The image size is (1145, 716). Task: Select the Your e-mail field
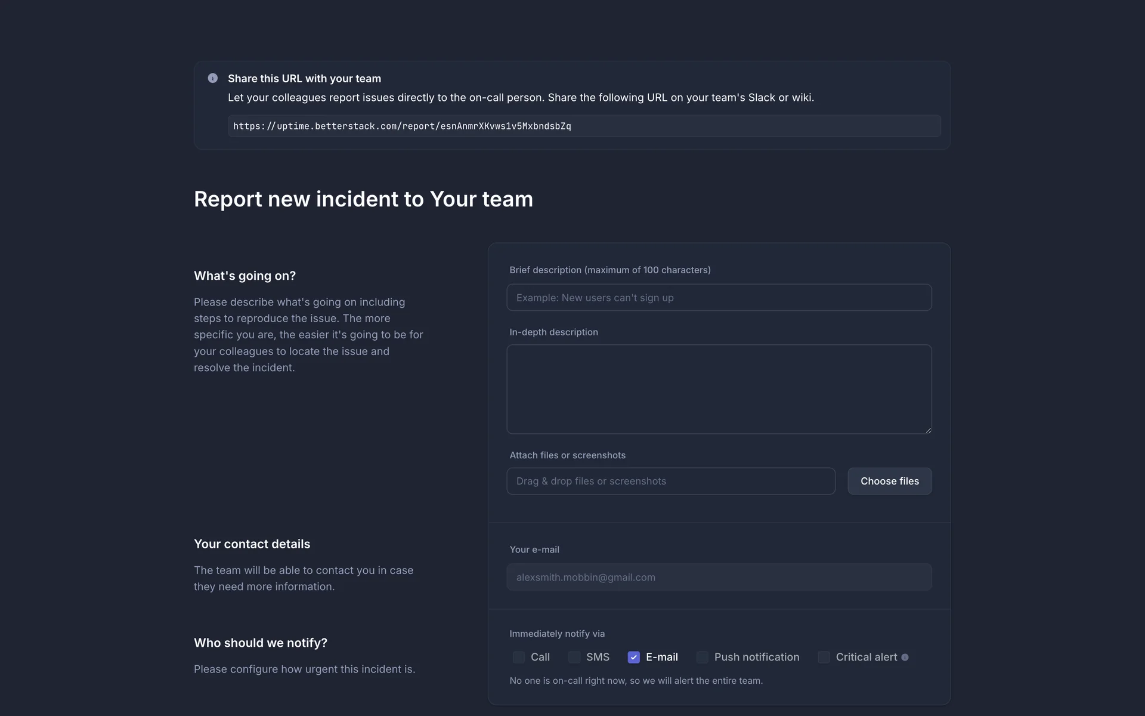coord(719,577)
